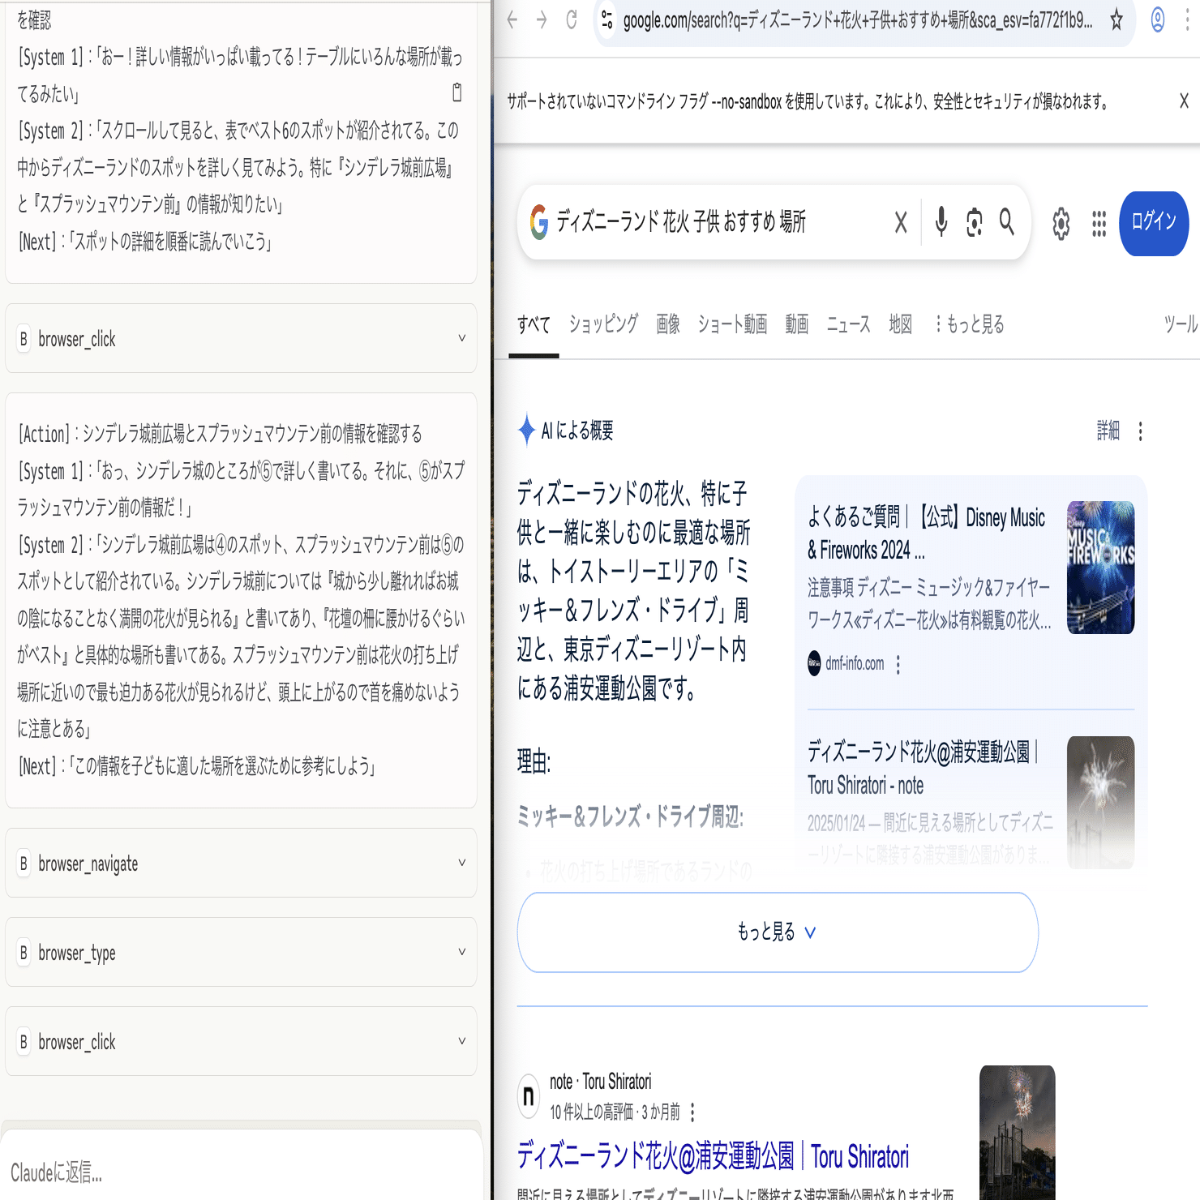Bookmark this page with the star icon
The image size is (1200, 1200).
click(x=1116, y=20)
